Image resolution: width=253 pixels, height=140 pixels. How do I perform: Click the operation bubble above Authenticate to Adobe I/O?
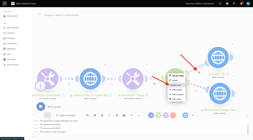coord(104,65)
